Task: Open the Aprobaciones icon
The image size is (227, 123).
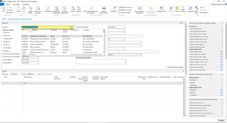Action: (x=161, y=9)
